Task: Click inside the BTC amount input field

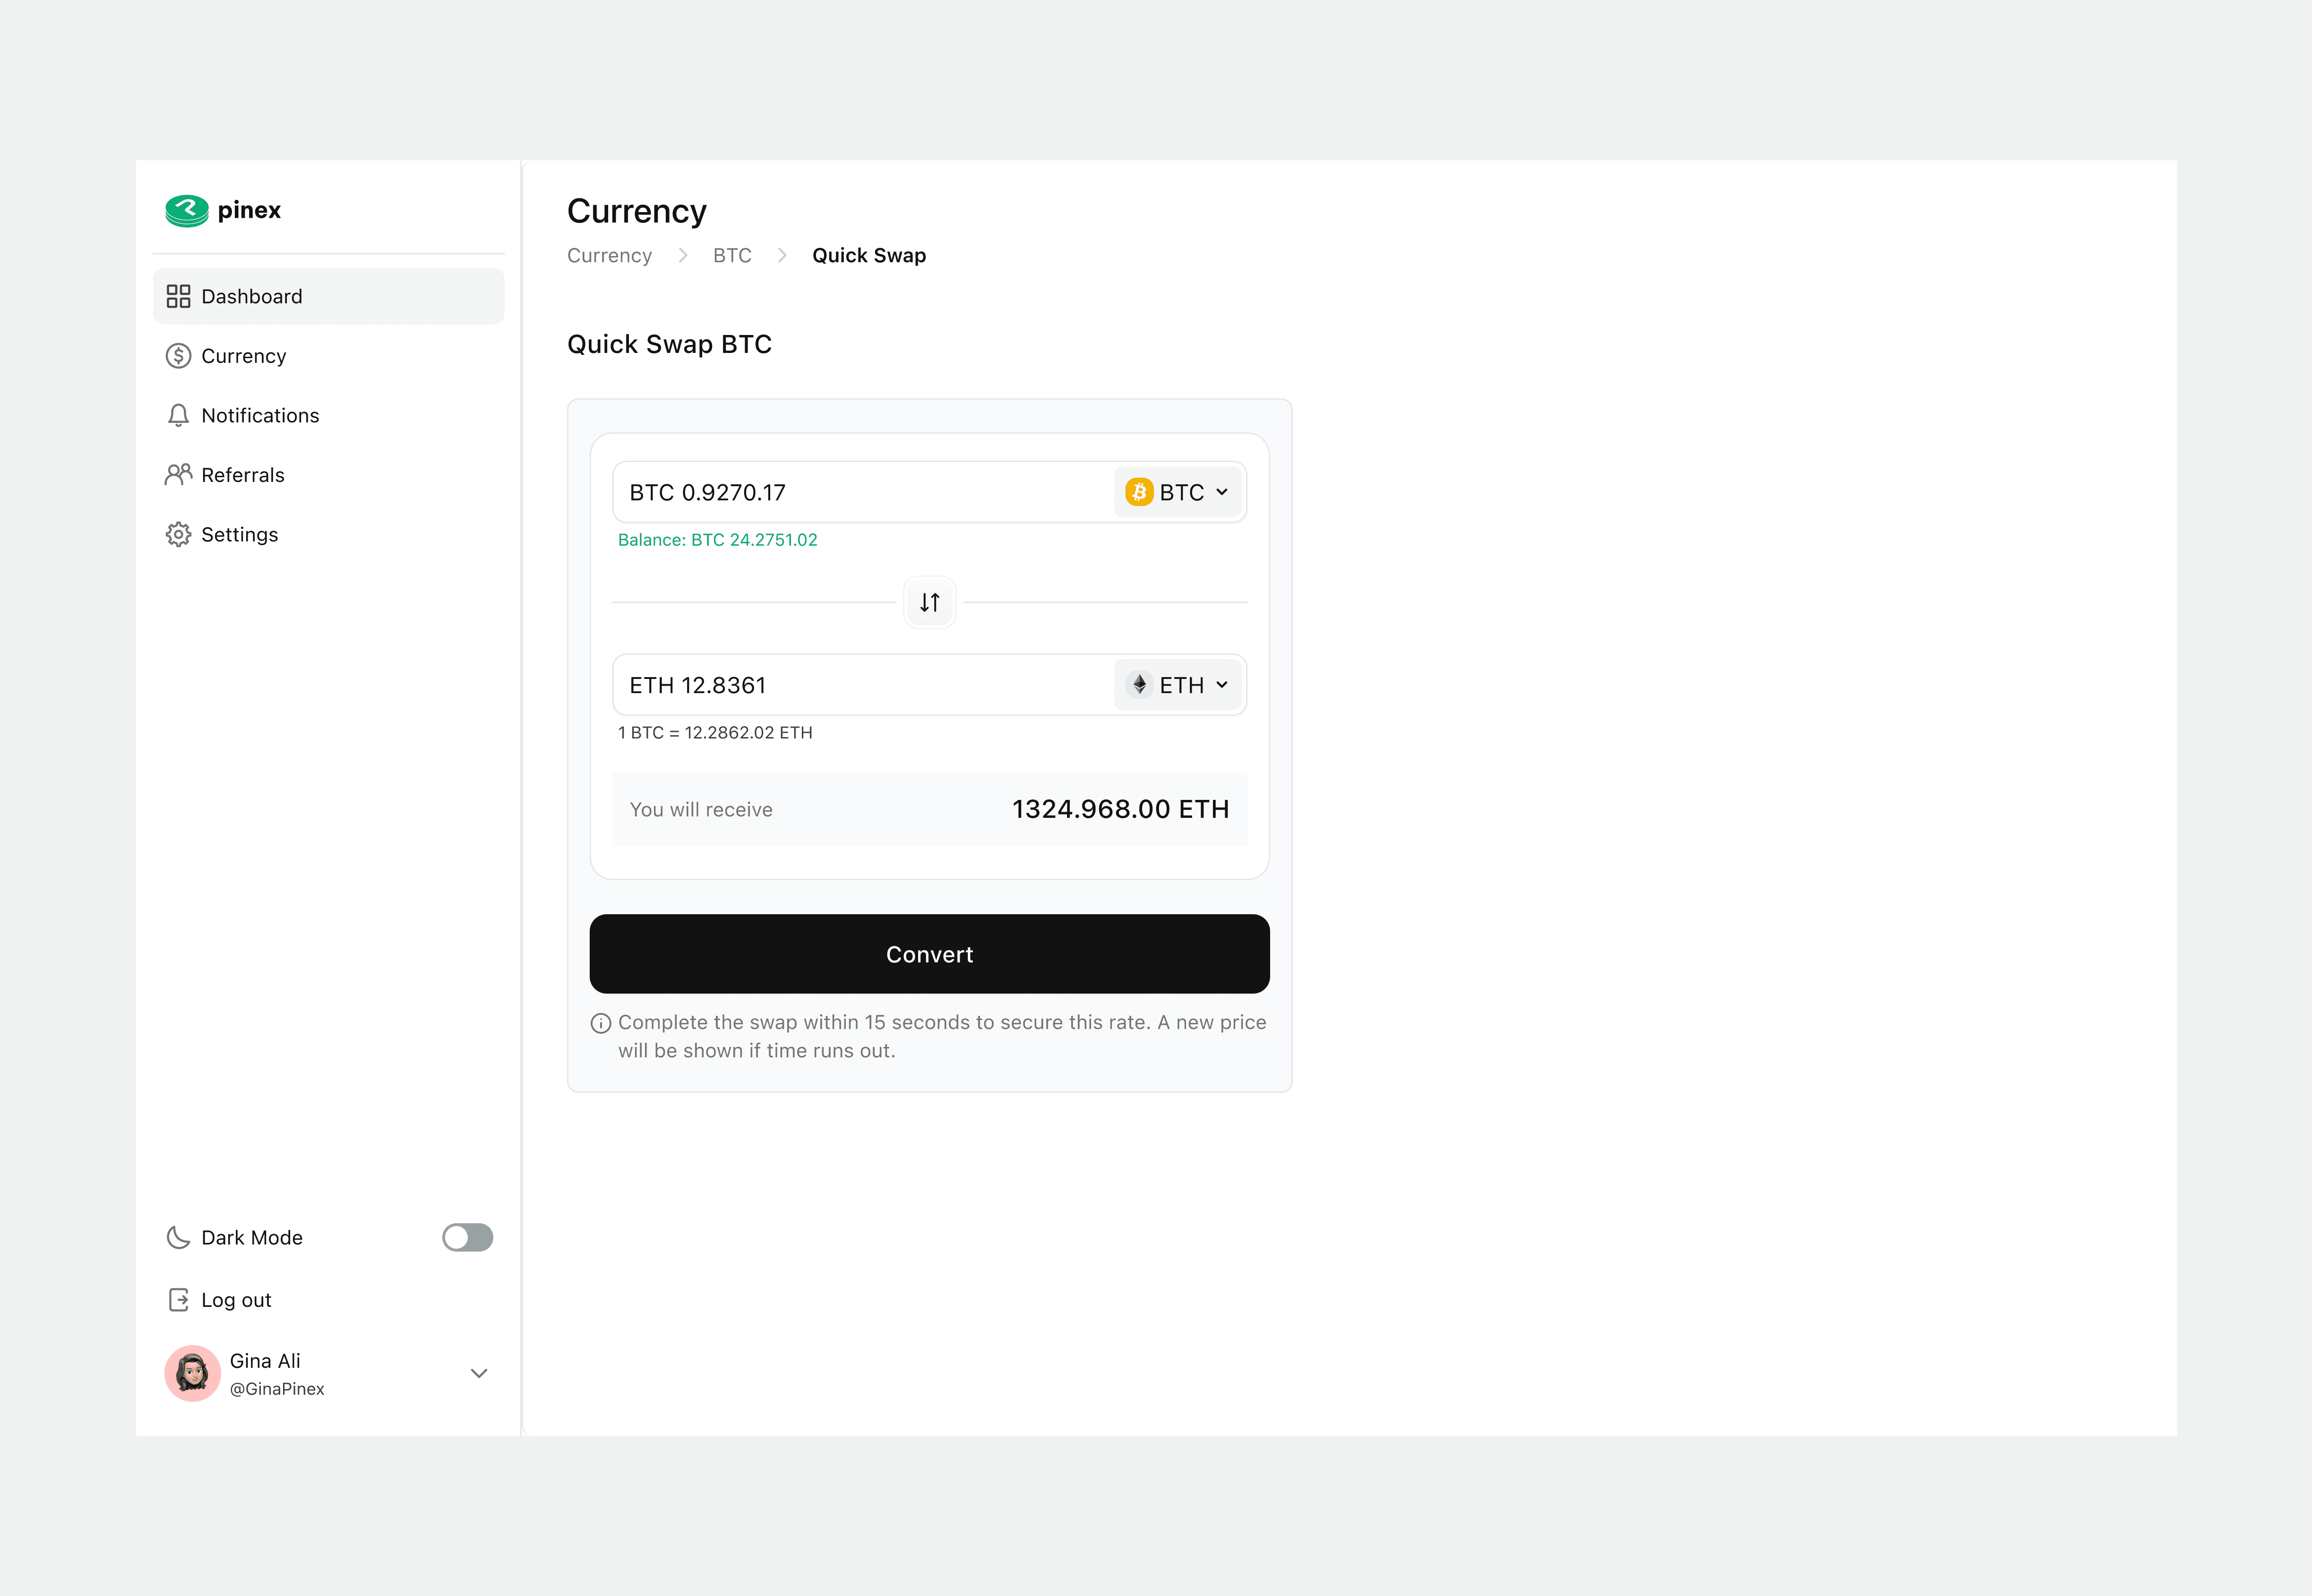Action: pos(800,491)
